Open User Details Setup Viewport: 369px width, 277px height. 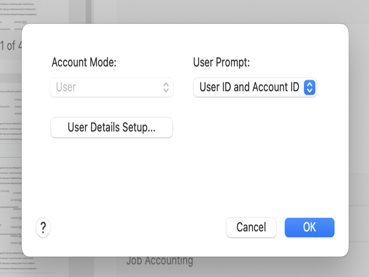[x=111, y=127]
